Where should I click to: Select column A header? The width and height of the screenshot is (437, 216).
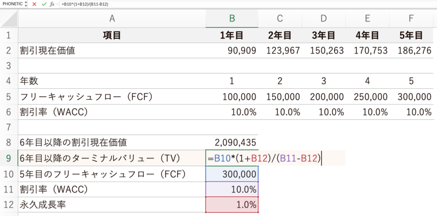(112, 18)
